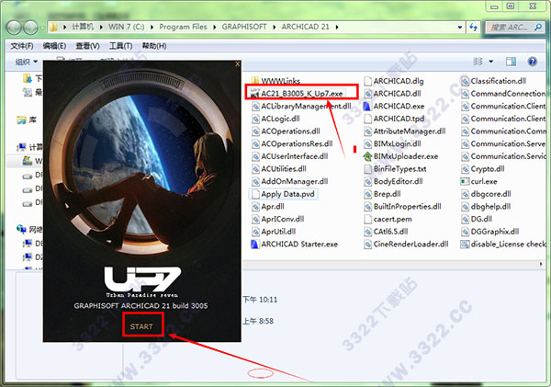Open the 查看(V) menu
Viewport: 551px width, 387px height.
(87, 46)
